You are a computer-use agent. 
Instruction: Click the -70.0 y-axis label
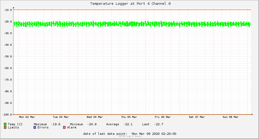8,80
